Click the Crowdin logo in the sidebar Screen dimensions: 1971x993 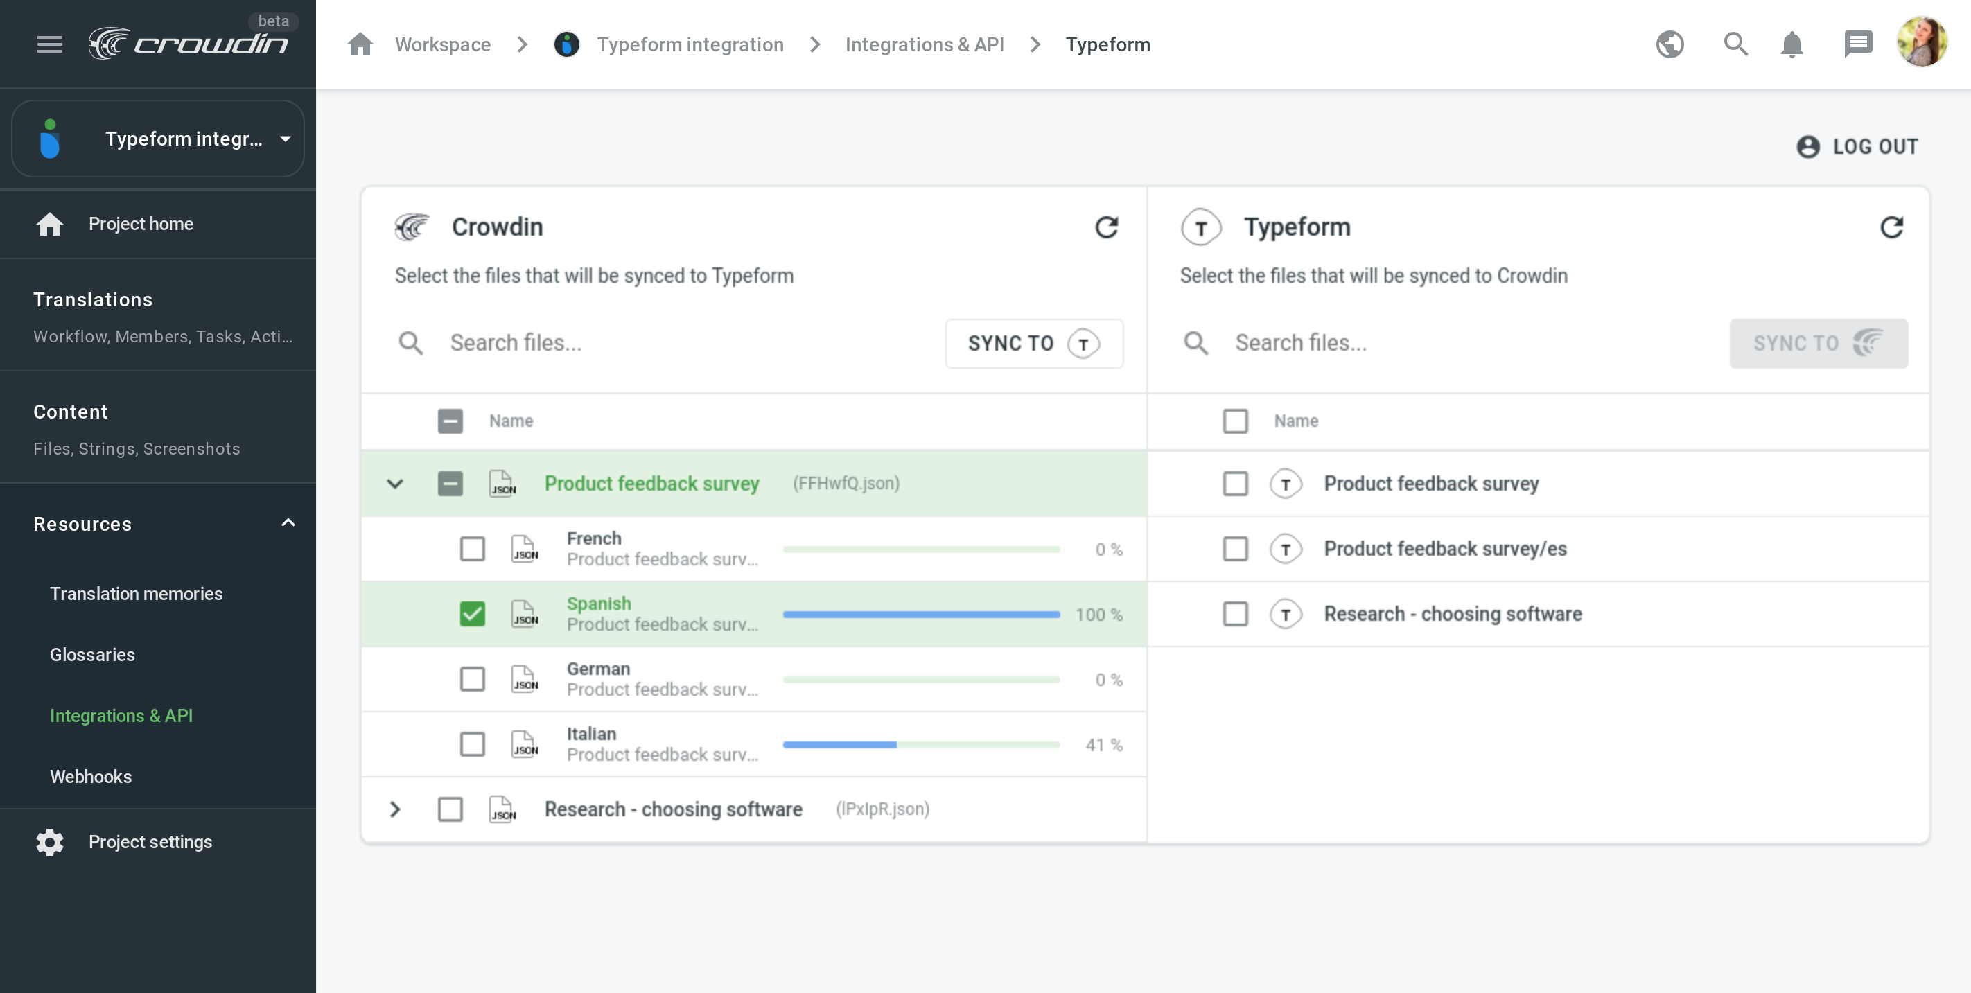(189, 44)
